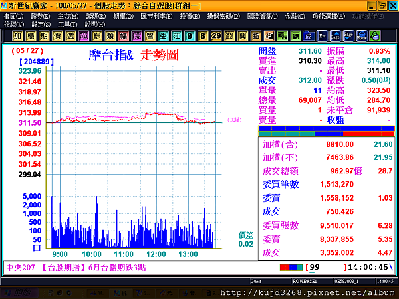
Task: Click the stock code input field showing 99
Action: click(x=327, y=268)
